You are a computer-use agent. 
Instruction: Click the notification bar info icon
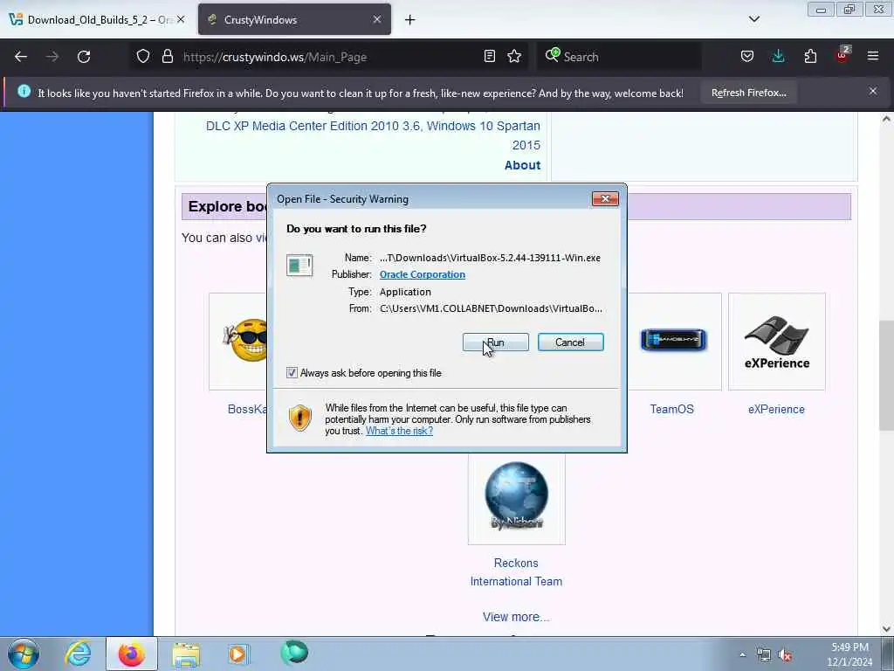tap(24, 91)
